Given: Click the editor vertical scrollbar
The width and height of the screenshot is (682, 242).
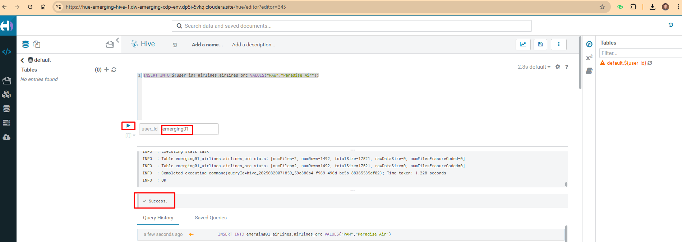Looking at the screenshot, I should [x=580, y=63].
